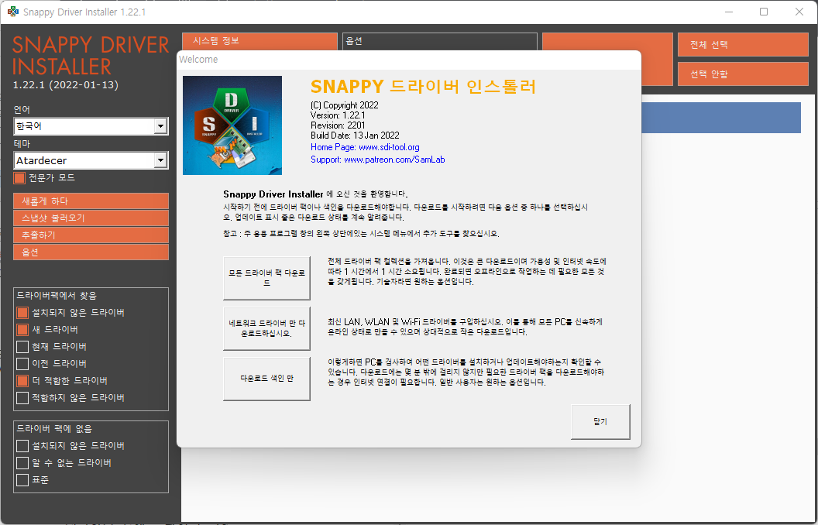Minimize the Snappy Driver Installer window
The image size is (818, 525).
(728, 12)
